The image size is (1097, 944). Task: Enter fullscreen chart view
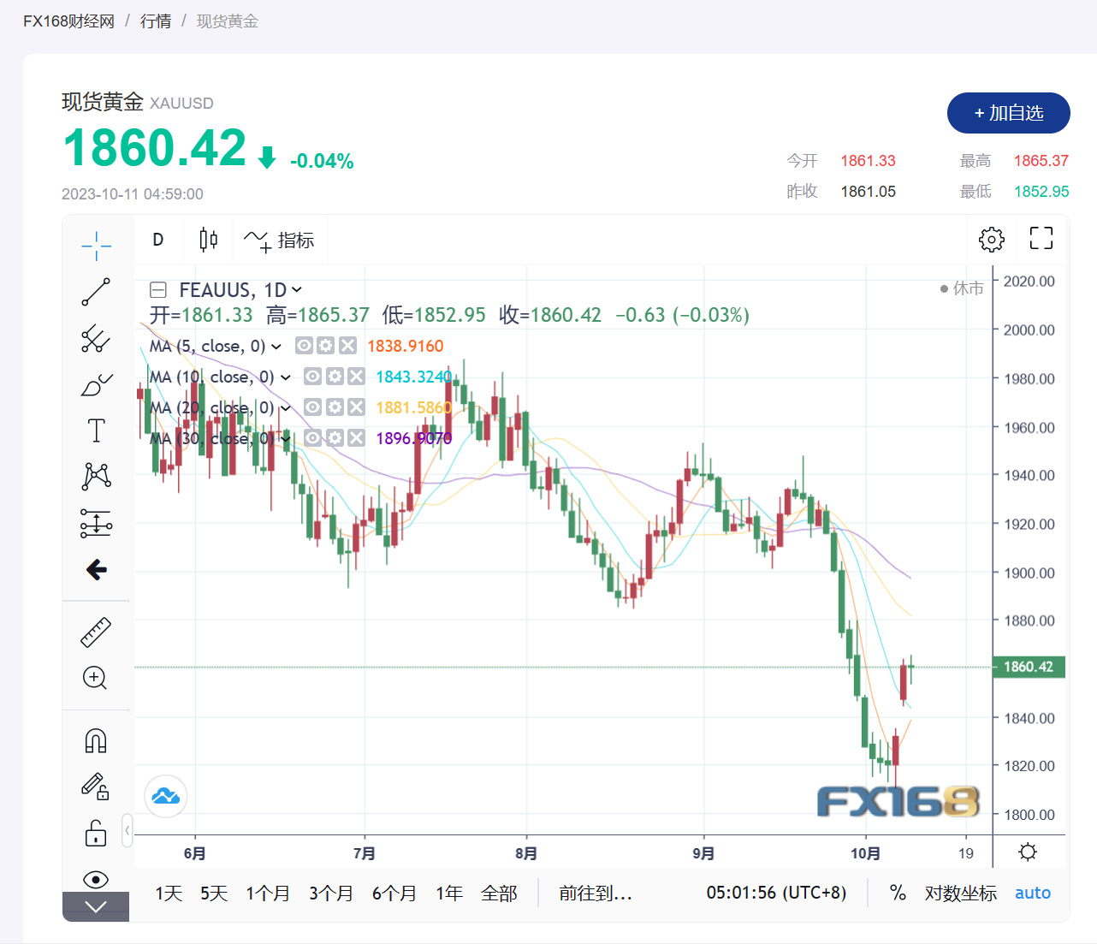(x=1041, y=239)
